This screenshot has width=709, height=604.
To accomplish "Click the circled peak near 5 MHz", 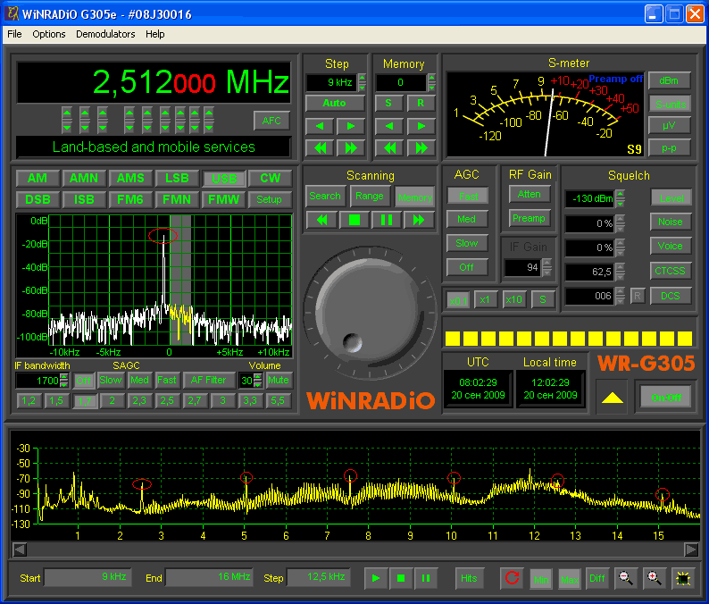I will (x=246, y=477).
